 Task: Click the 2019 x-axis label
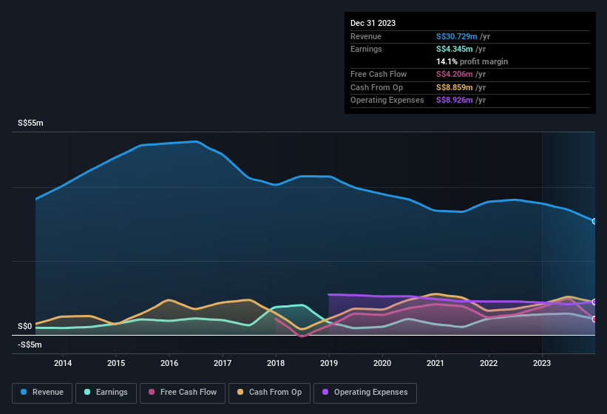329,363
